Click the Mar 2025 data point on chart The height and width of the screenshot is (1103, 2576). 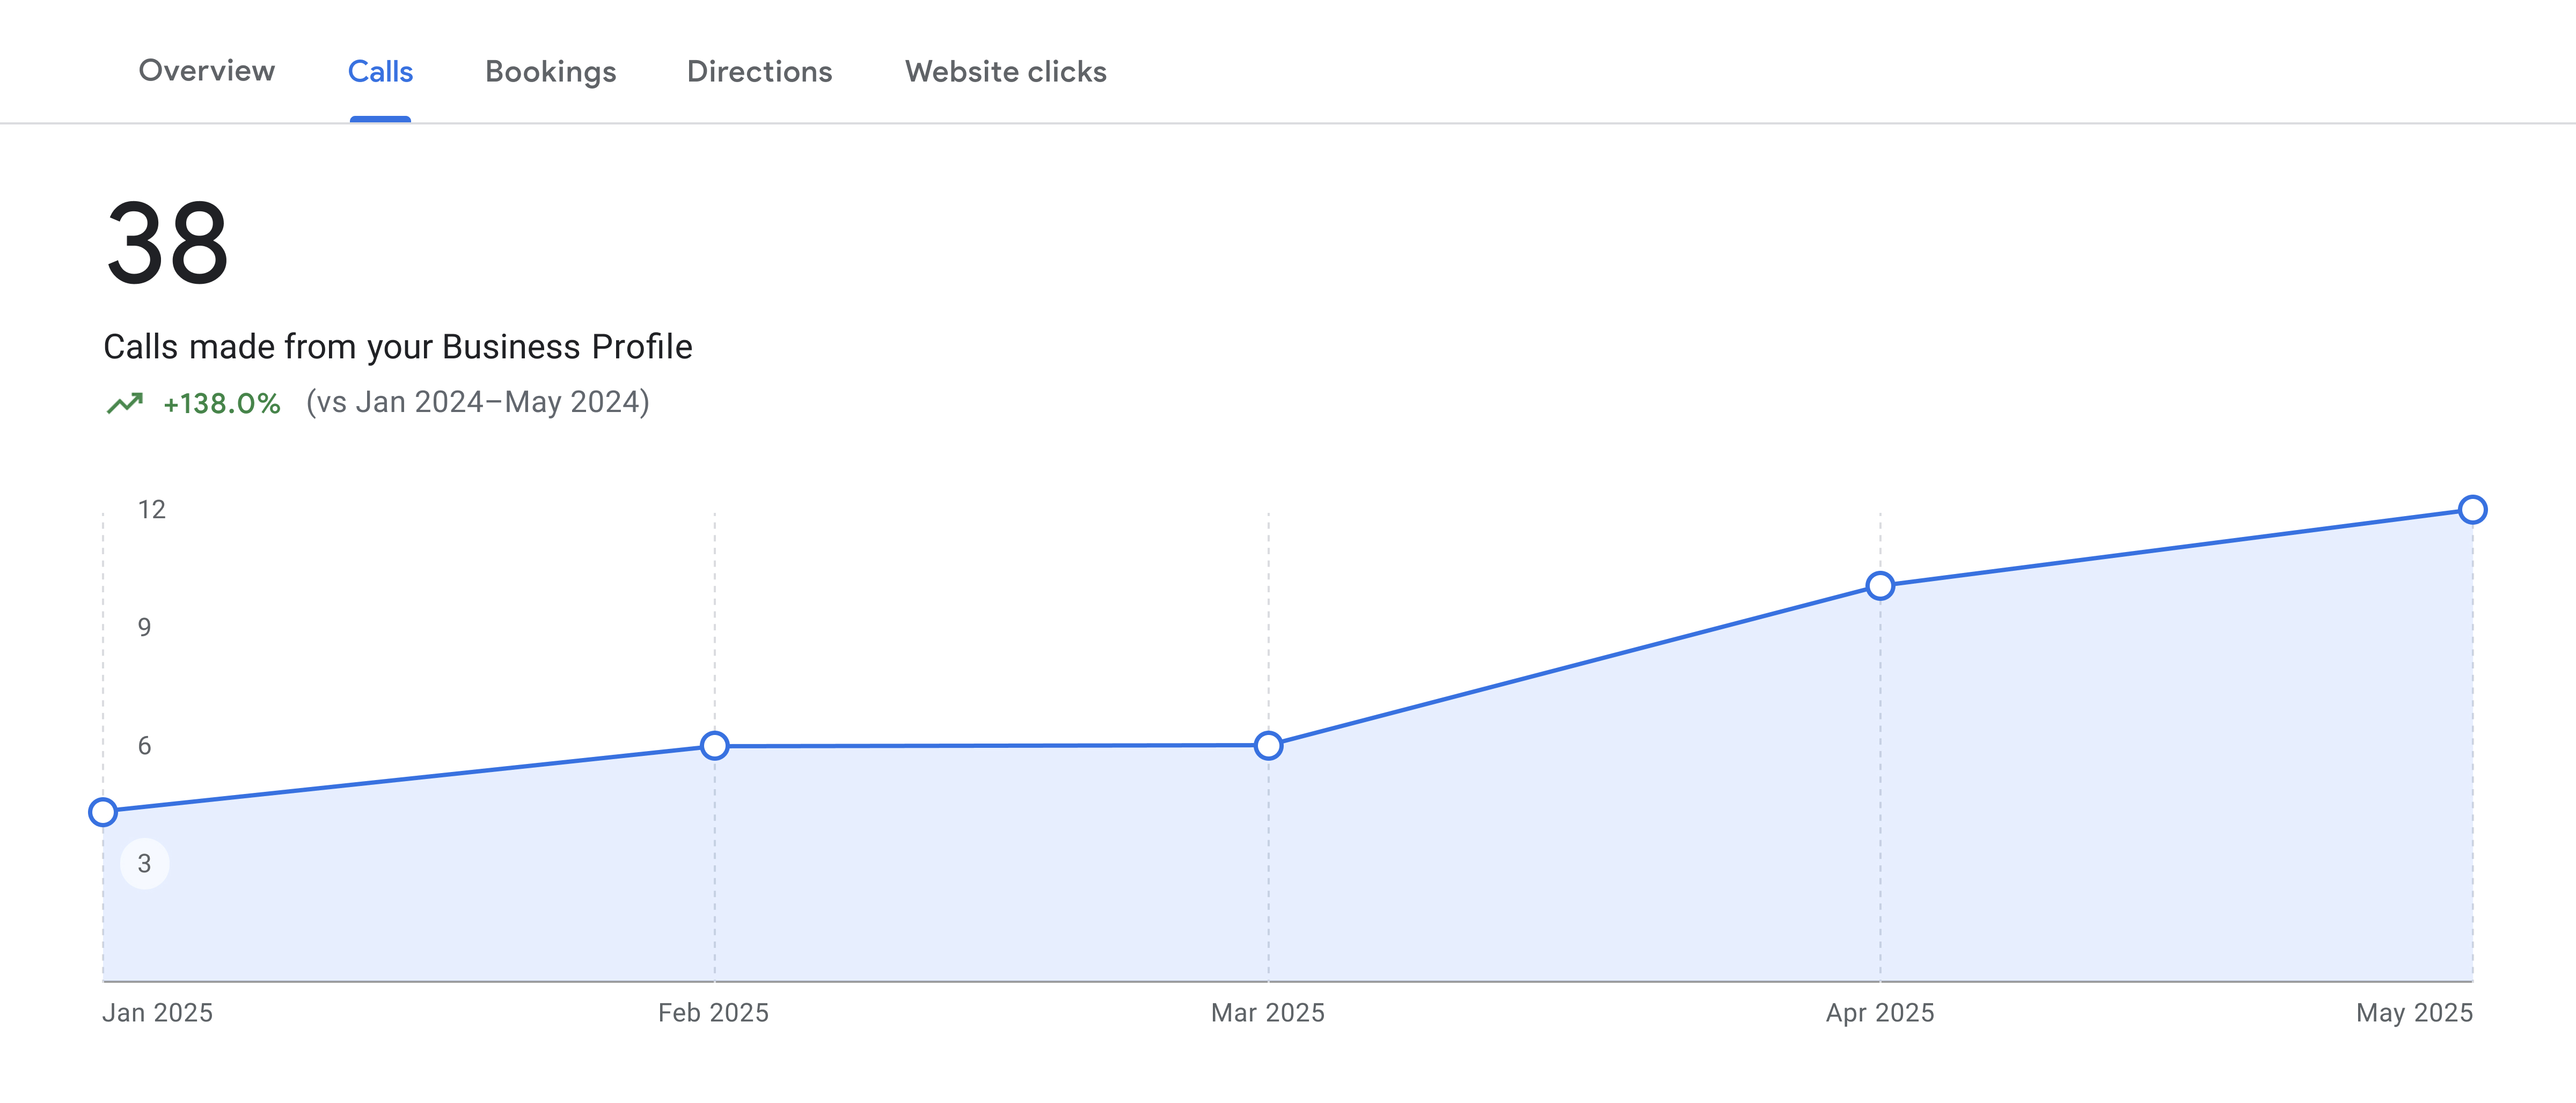tap(1268, 745)
